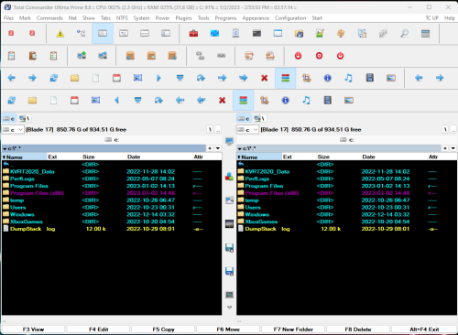Click the red X delete icon in left navigation toolbar
The width and height of the screenshot is (458, 335).
[264, 78]
